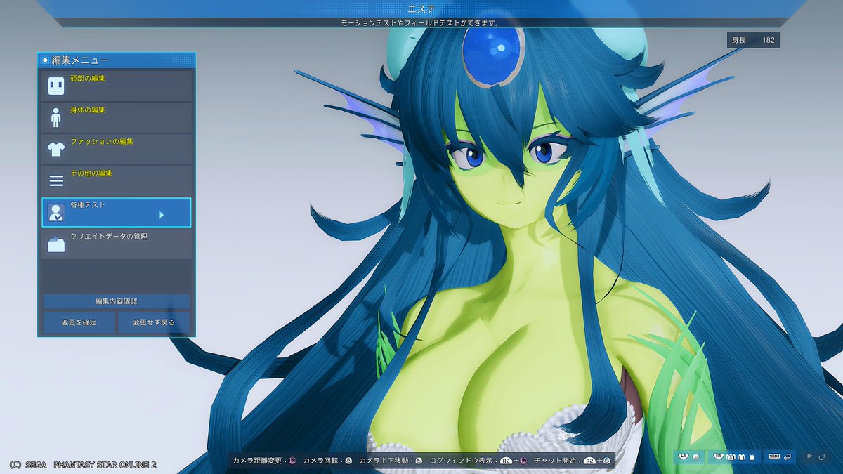Select the open-jacket outfit icon
This screenshot has width=843, height=474.
click(x=731, y=457)
